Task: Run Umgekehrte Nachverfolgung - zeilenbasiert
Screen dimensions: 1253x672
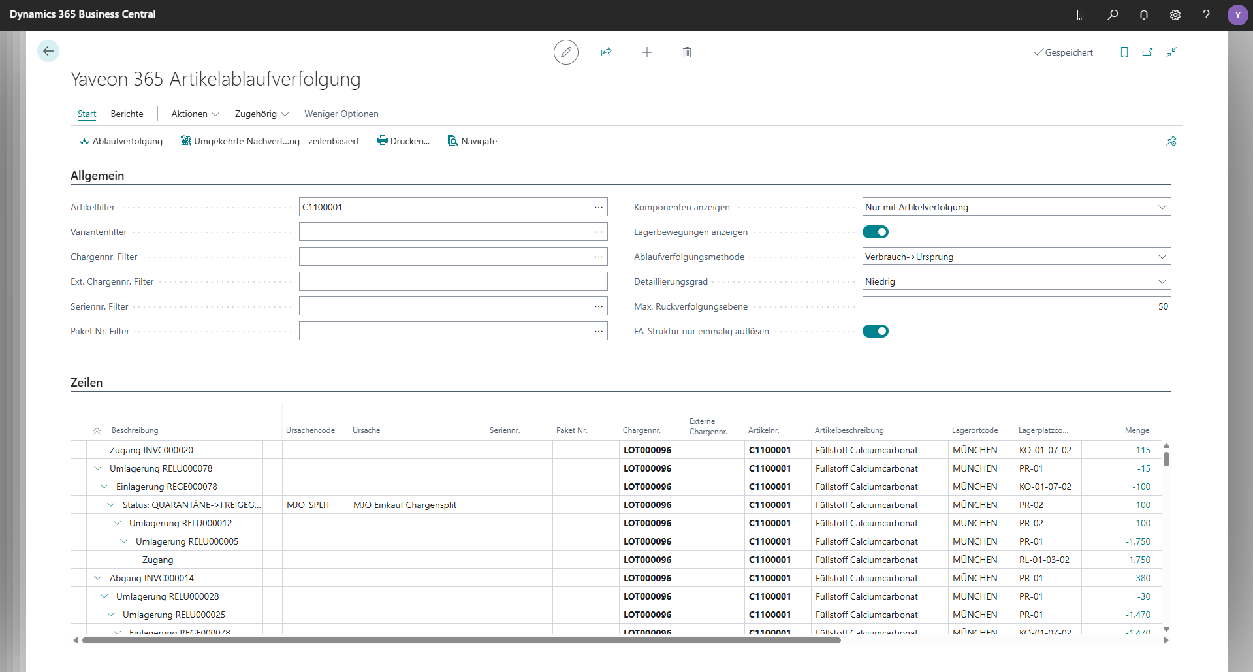Action: point(270,141)
